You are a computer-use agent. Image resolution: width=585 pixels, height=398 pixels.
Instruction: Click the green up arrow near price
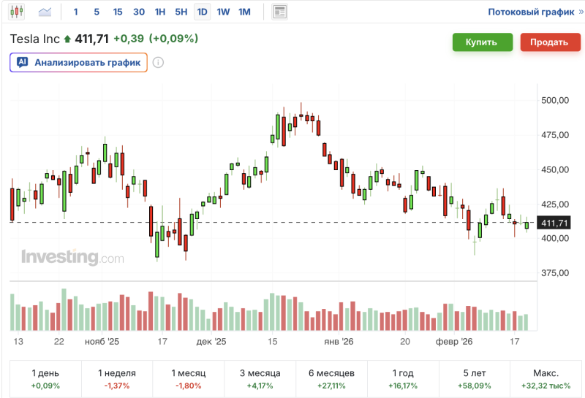pyautogui.click(x=68, y=39)
